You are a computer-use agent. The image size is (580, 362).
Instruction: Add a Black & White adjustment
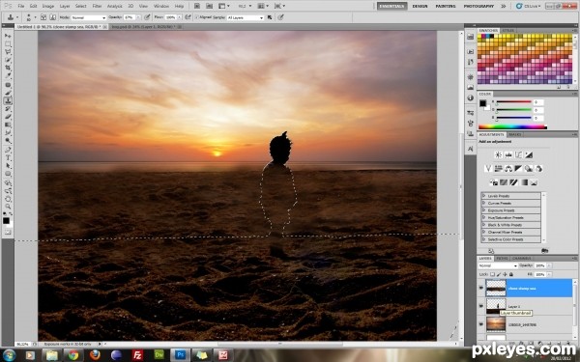518,168
